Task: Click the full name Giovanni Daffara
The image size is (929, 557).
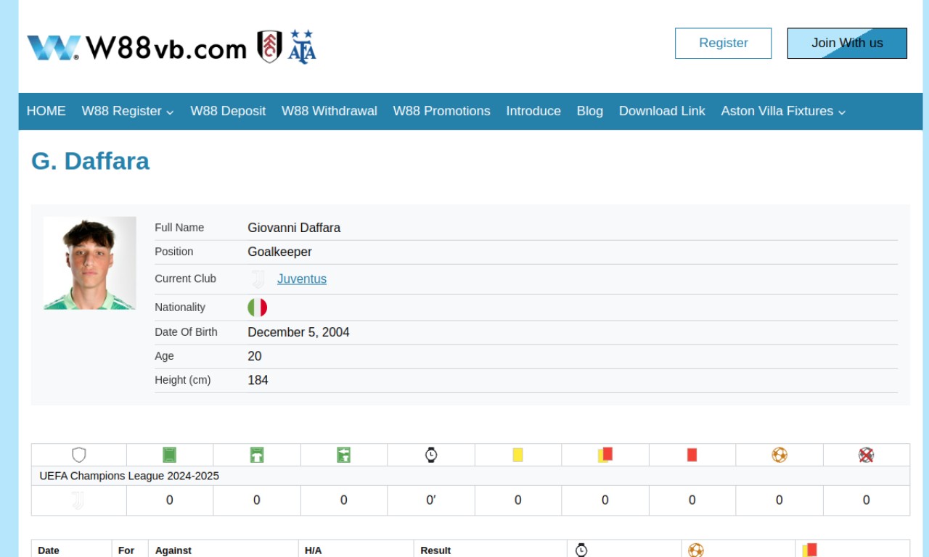Action: 294,228
